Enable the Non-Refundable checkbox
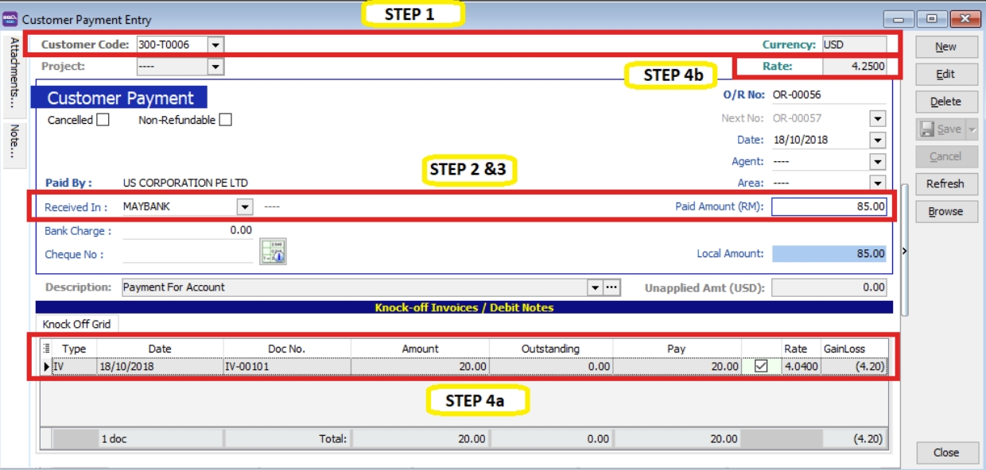Screen dimensions: 986x470 point(226,120)
